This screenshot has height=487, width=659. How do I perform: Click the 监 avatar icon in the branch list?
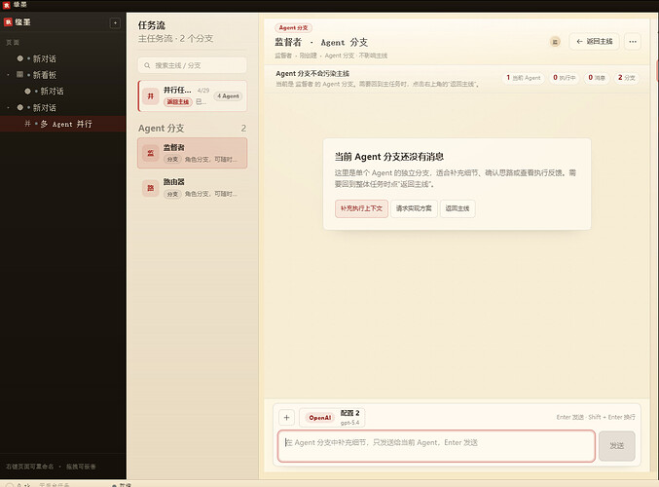(x=151, y=153)
